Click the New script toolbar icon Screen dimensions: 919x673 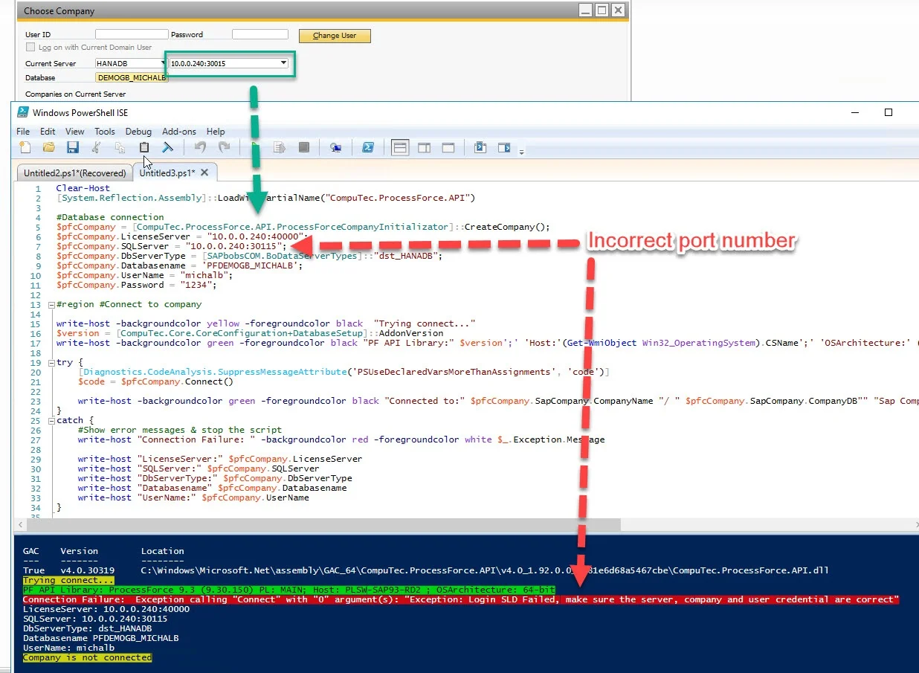click(x=25, y=147)
